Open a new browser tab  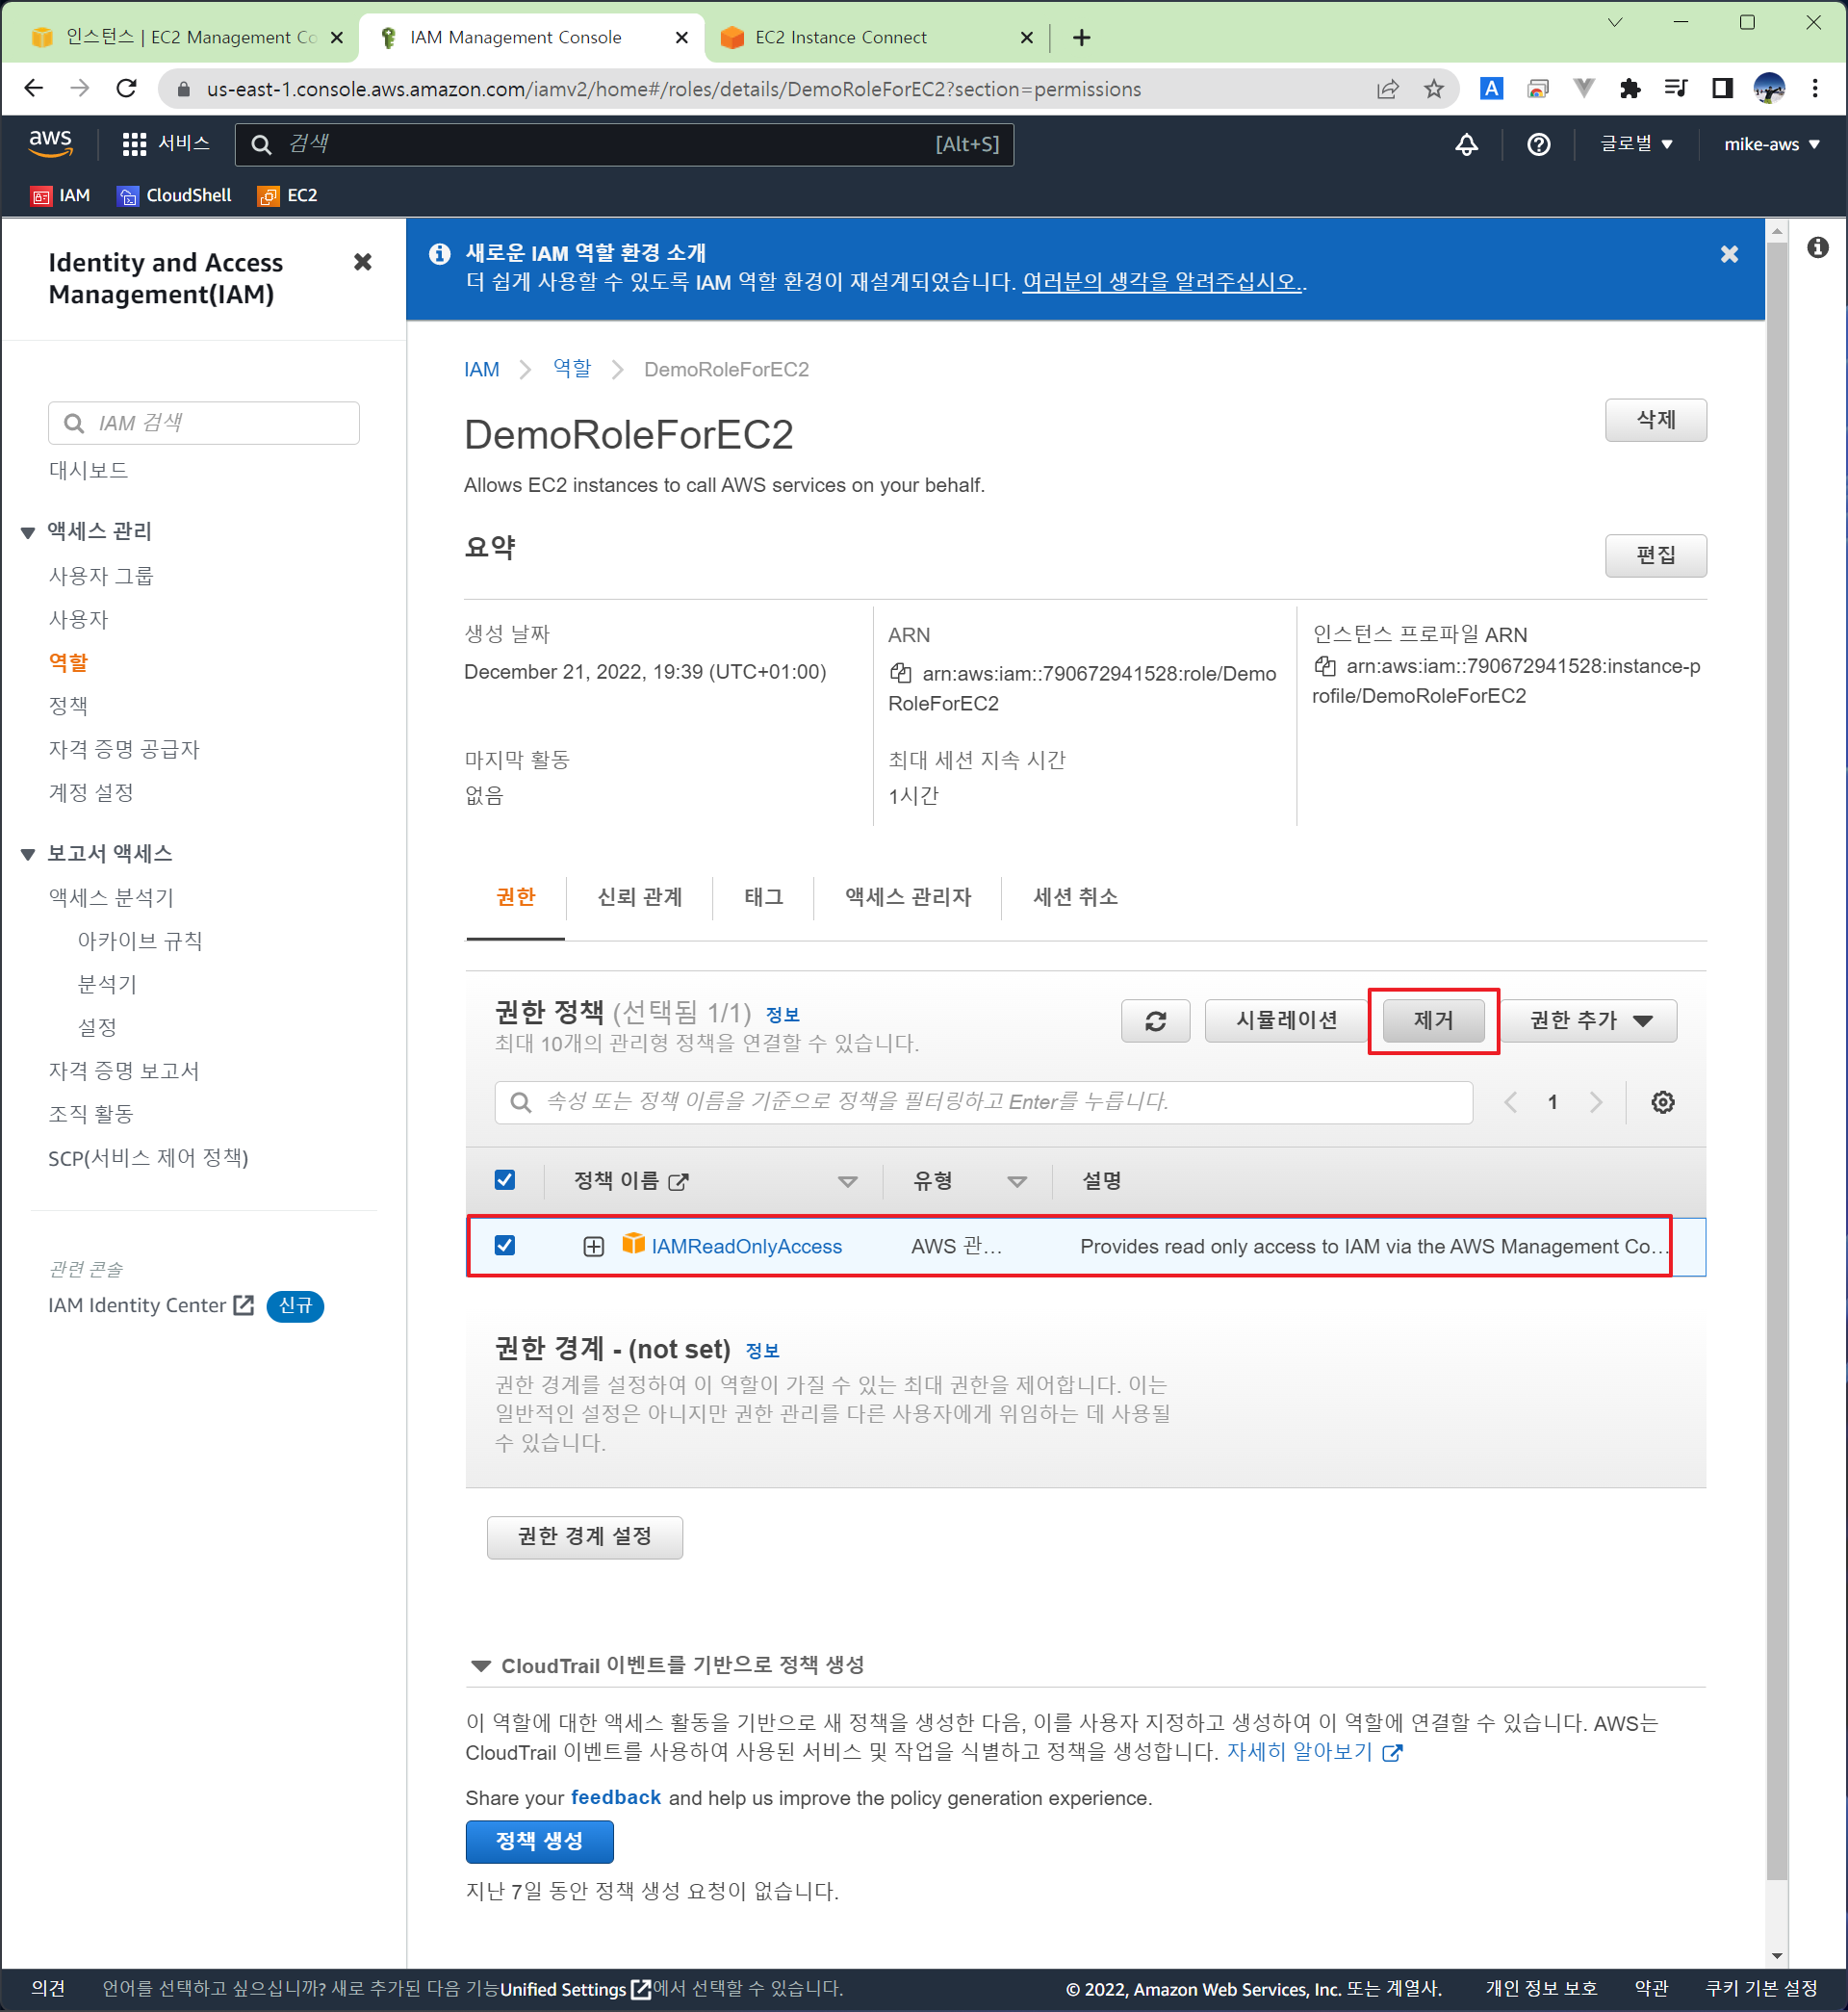pos(1081,38)
